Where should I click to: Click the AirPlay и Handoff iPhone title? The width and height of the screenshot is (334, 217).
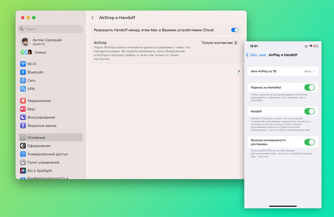(x=283, y=55)
